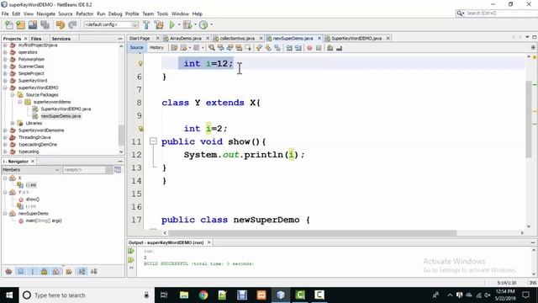The height and width of the screenshot is (303, 538).
Task: Click the New File toolbar icon
Action: tap(8, 24)
